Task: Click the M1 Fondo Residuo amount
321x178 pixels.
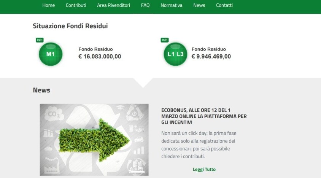Action: (x=100, y=57)
